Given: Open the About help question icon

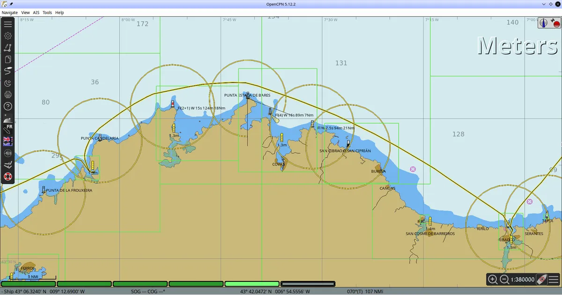Looking at the screenshot, I should pos(7,106).
